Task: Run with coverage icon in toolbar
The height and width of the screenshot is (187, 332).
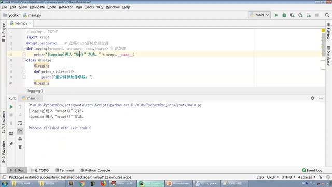Action: point(292,15)
